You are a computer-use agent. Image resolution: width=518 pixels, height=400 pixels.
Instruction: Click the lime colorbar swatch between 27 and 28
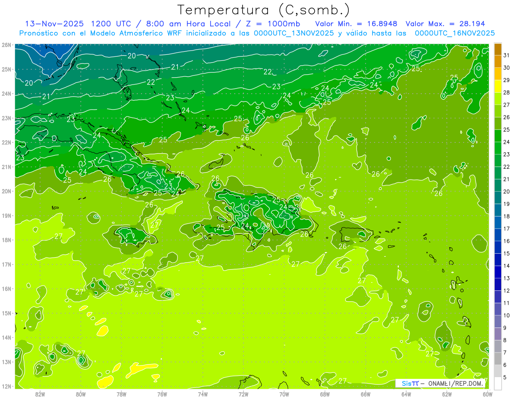tap(498, 98)
